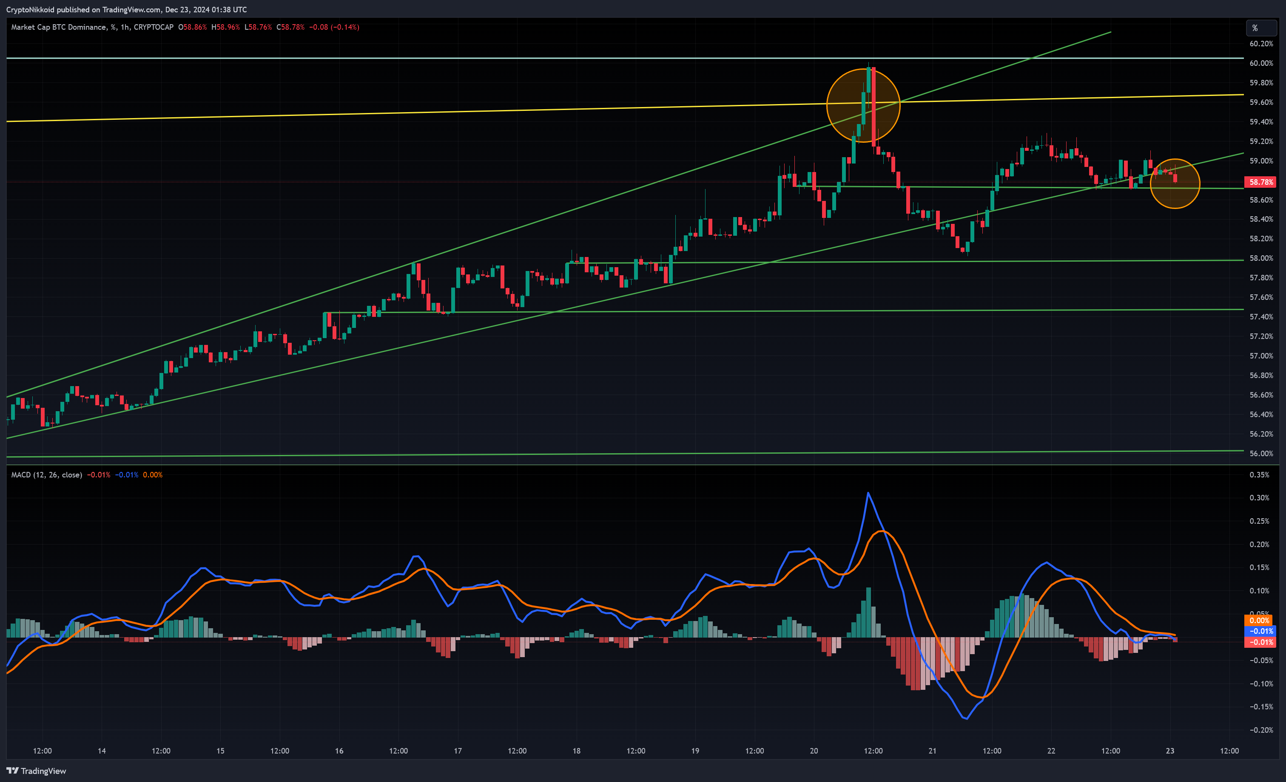Click the high value H58.96%
Image resolution: width=1286 pixels, height=782 pixels.
click(225, 27)
